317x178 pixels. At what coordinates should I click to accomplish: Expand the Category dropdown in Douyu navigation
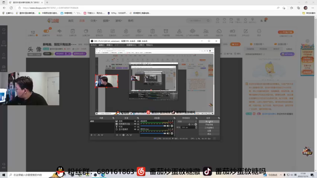(94, 21)
